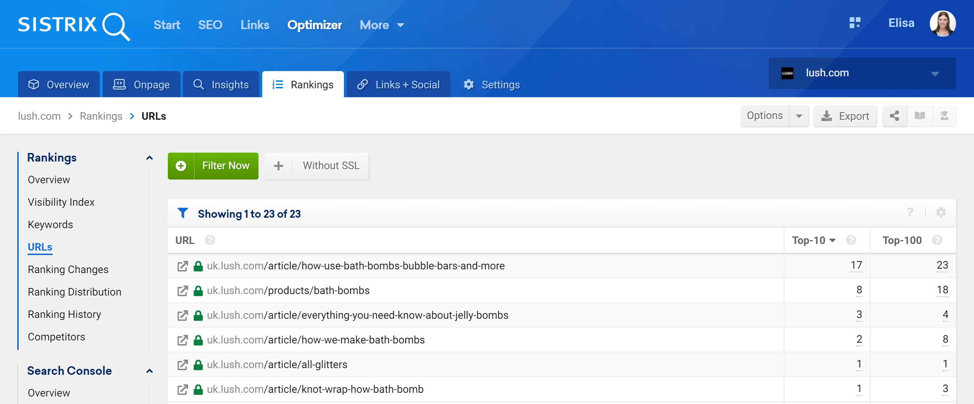Click the lush.com logo in project selector

pyautogui.click(x=787, y=73)
